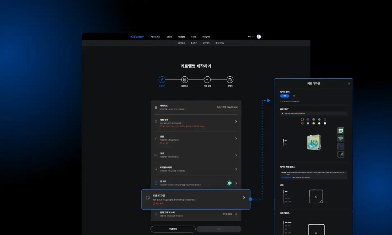
Task: Switch to the 둘러보기 sub-navigation tab
Action: click(181, 43)
